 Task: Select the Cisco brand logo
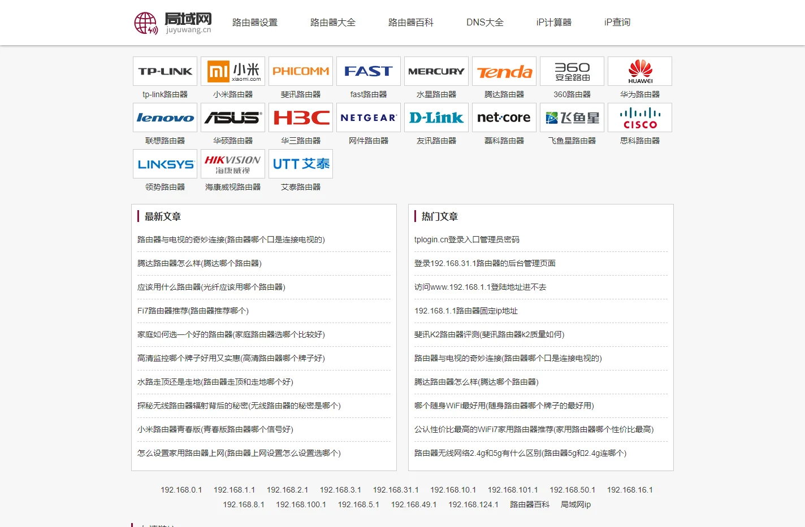(640, 117)
